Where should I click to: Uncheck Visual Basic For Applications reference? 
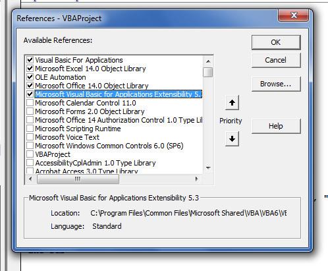coord(30,60)
